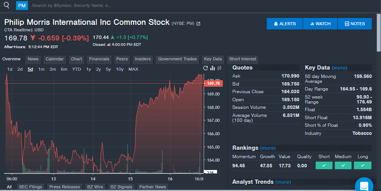Click the PM symbol tag in search bar
Viewport: 381px width, 191px height.
coord(22,5)
